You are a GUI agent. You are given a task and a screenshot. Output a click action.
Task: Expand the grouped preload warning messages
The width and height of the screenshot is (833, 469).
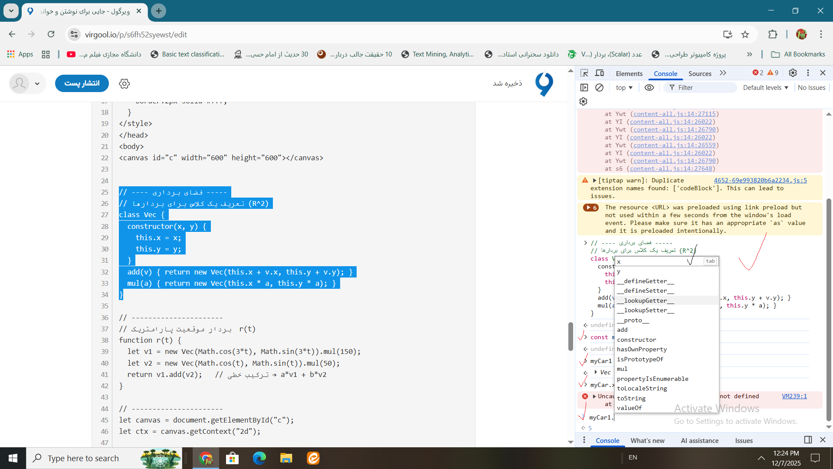point(590,208)
